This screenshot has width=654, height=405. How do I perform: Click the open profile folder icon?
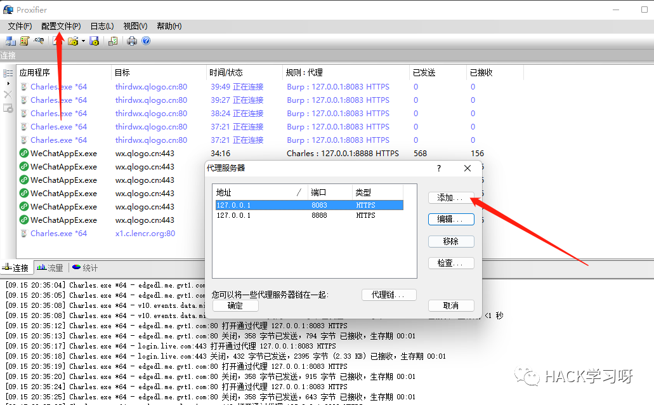pos(73,41)
